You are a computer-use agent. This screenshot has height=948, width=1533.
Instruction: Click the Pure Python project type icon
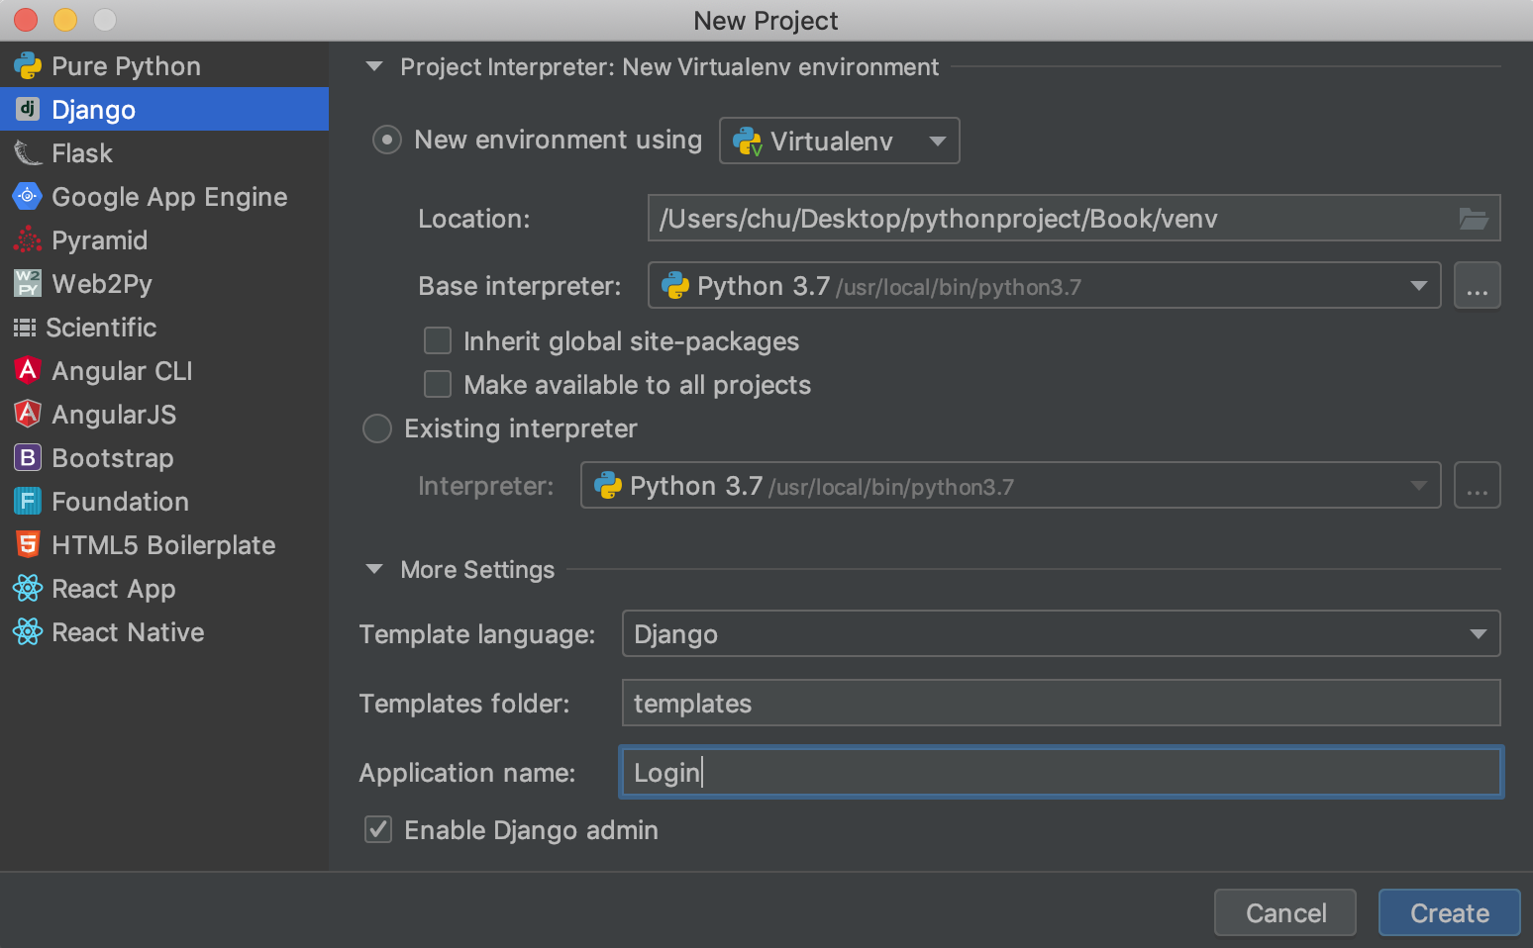[x=28, y=66]
